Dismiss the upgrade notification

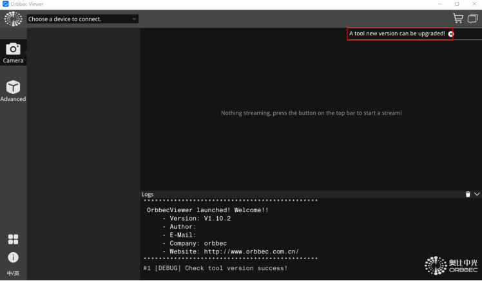pos(450,33)
